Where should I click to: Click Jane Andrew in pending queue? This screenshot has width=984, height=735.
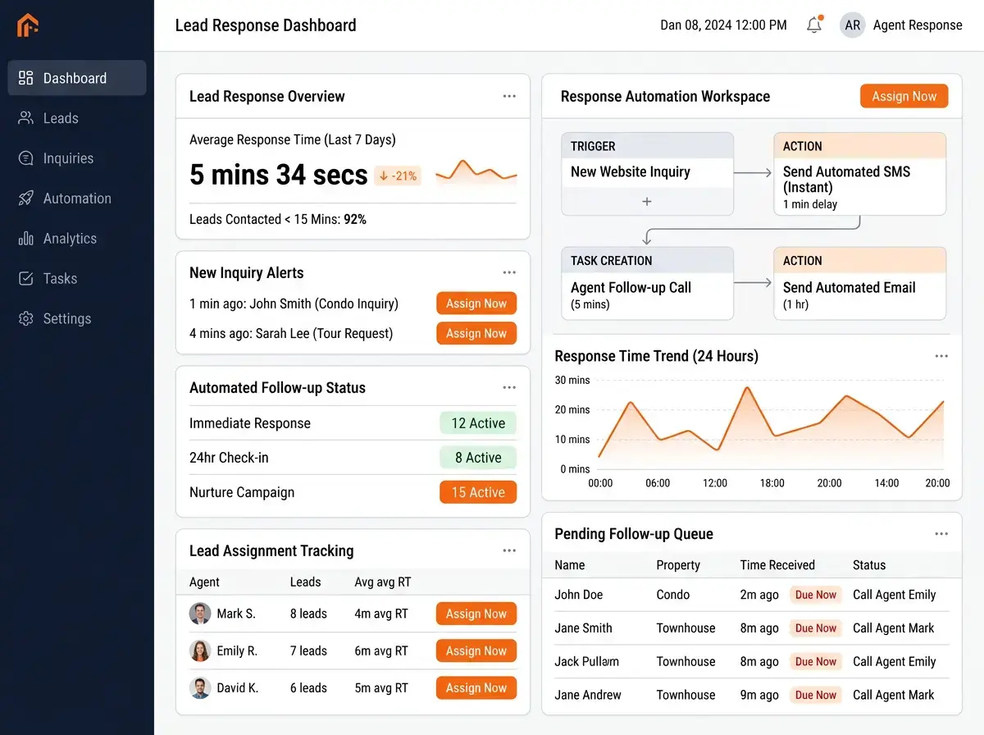click(x=588, y=695)
